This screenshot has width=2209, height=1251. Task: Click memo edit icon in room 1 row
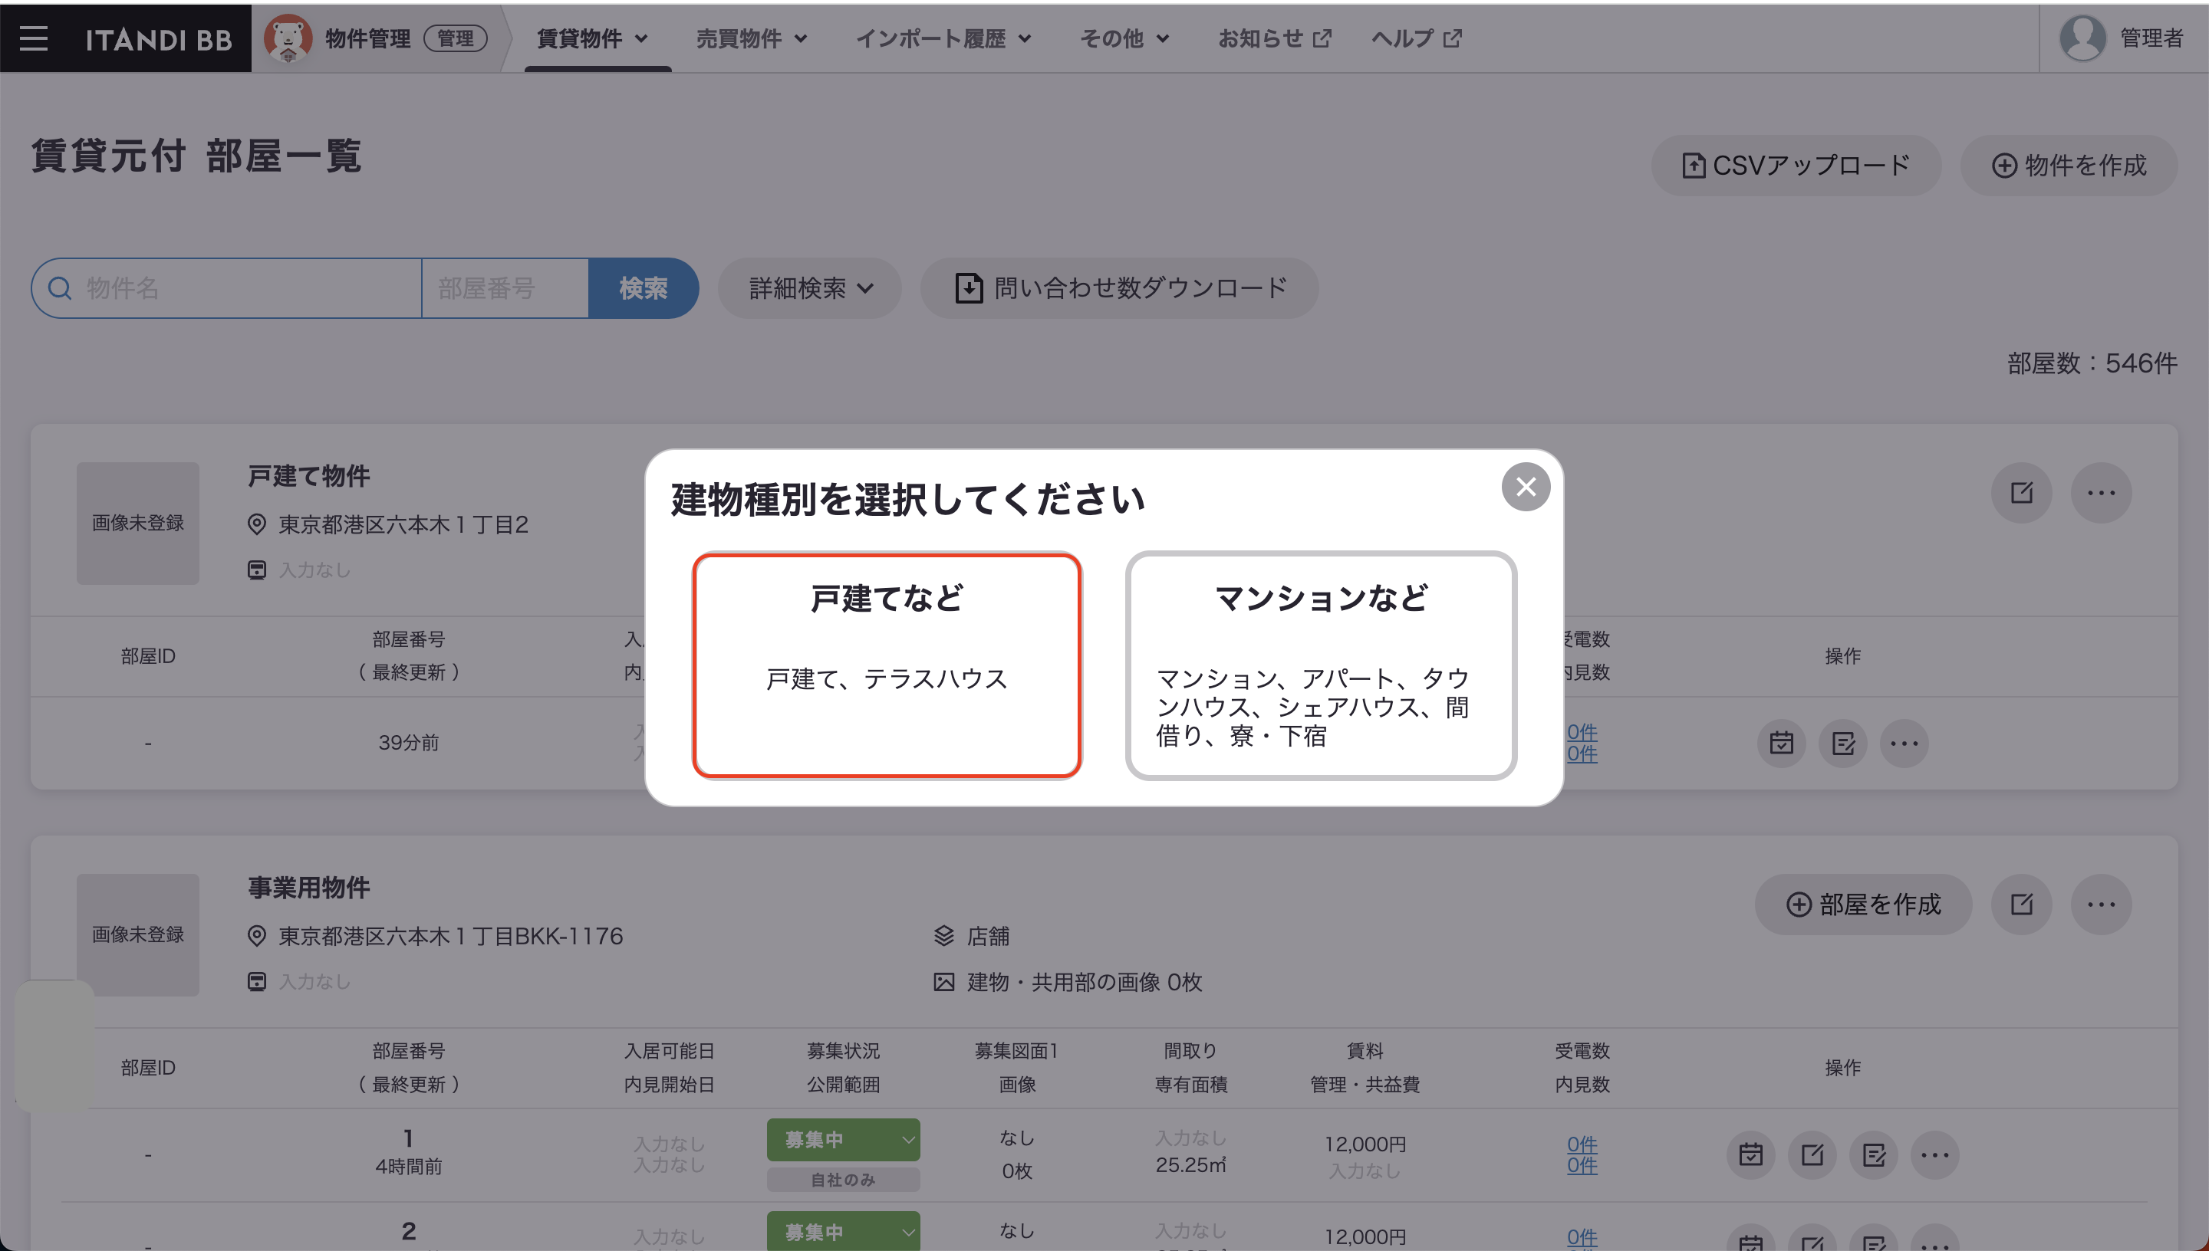click(x=1874, y=1154)
